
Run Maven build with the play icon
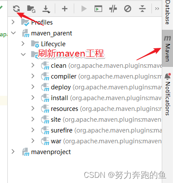click(x=84, y=9)
